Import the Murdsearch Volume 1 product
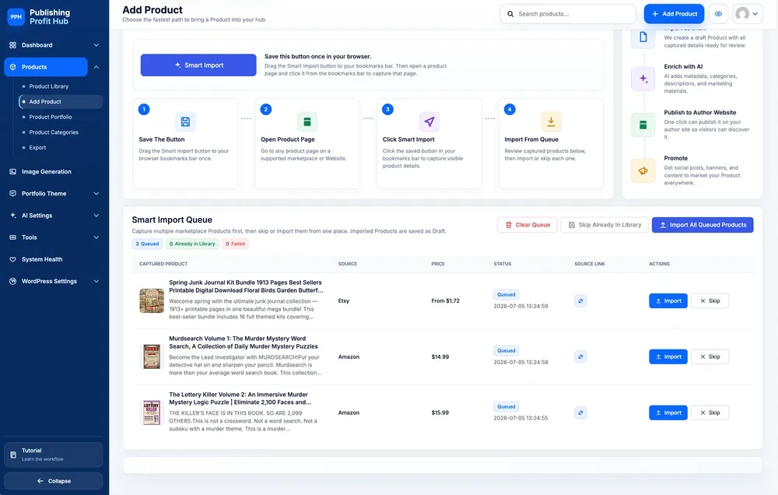The height and width of the screenshot is (495, 778). click(668, 357)
